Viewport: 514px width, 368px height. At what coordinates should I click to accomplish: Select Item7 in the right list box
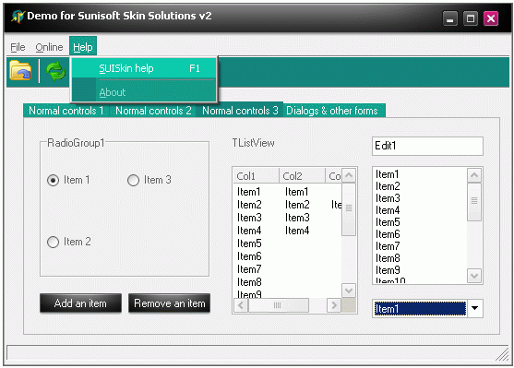388,246
